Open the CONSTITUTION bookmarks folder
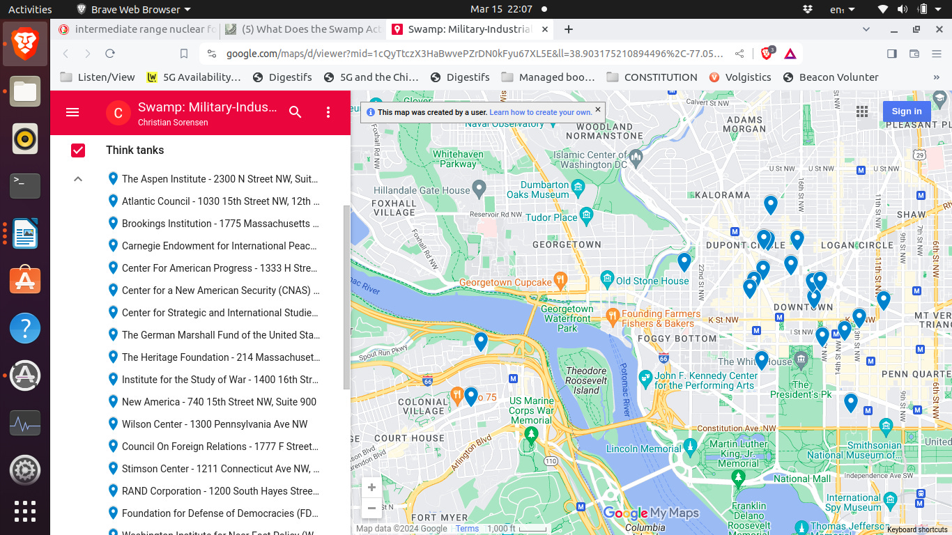 [652, 77]
